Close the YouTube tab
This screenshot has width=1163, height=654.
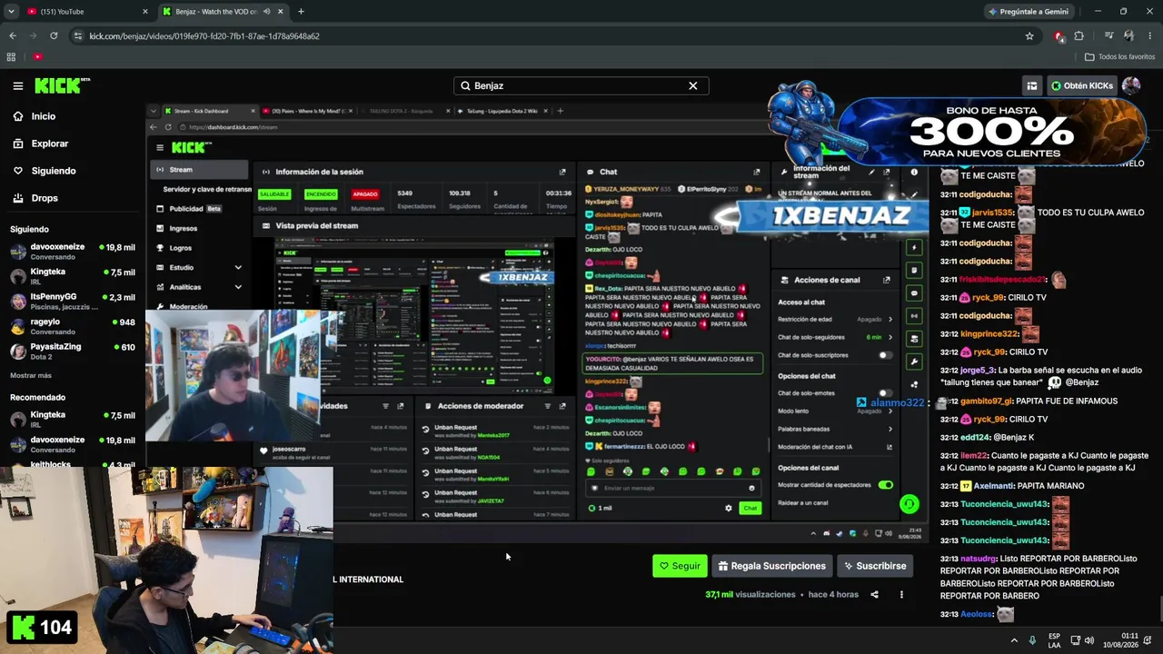click(x=145, y=12)
